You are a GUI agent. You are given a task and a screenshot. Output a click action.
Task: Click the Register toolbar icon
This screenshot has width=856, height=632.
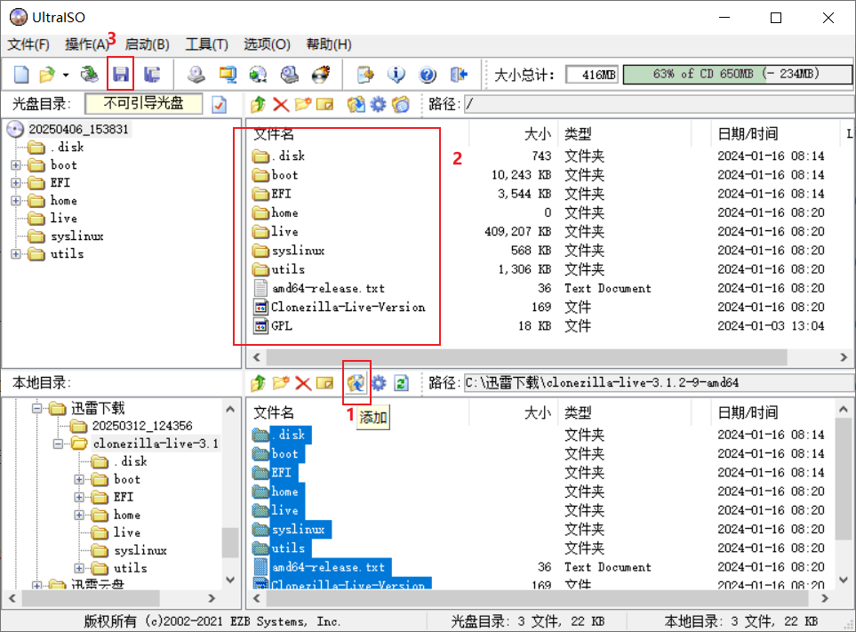365,75
